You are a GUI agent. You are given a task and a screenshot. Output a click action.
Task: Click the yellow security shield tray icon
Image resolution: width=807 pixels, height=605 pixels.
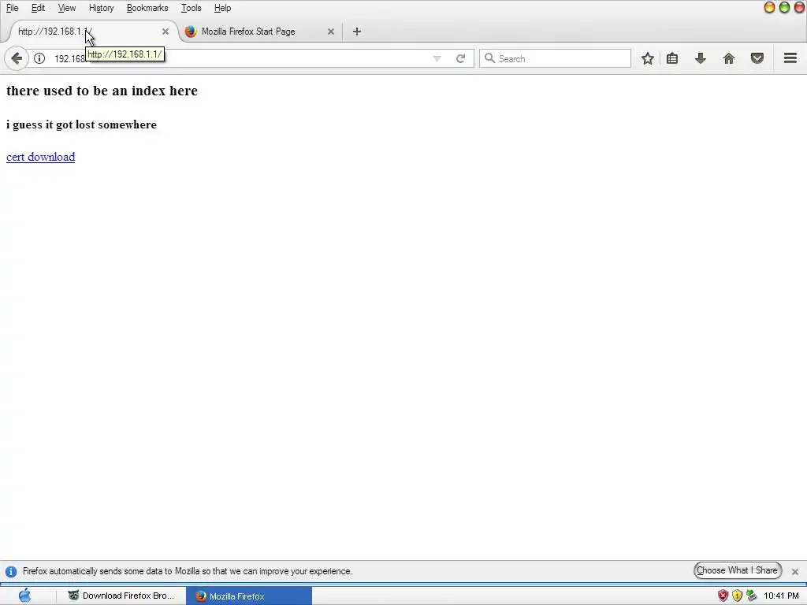(x=737, y=596)
